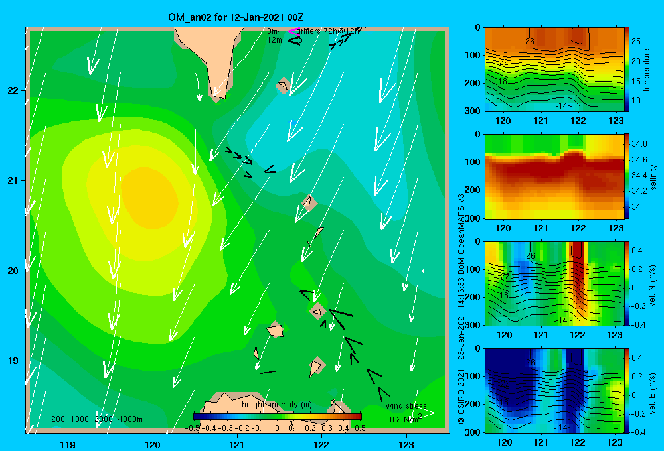
Task: Click the 'vel. N (m/s)' label
Action: coord(653,286)
